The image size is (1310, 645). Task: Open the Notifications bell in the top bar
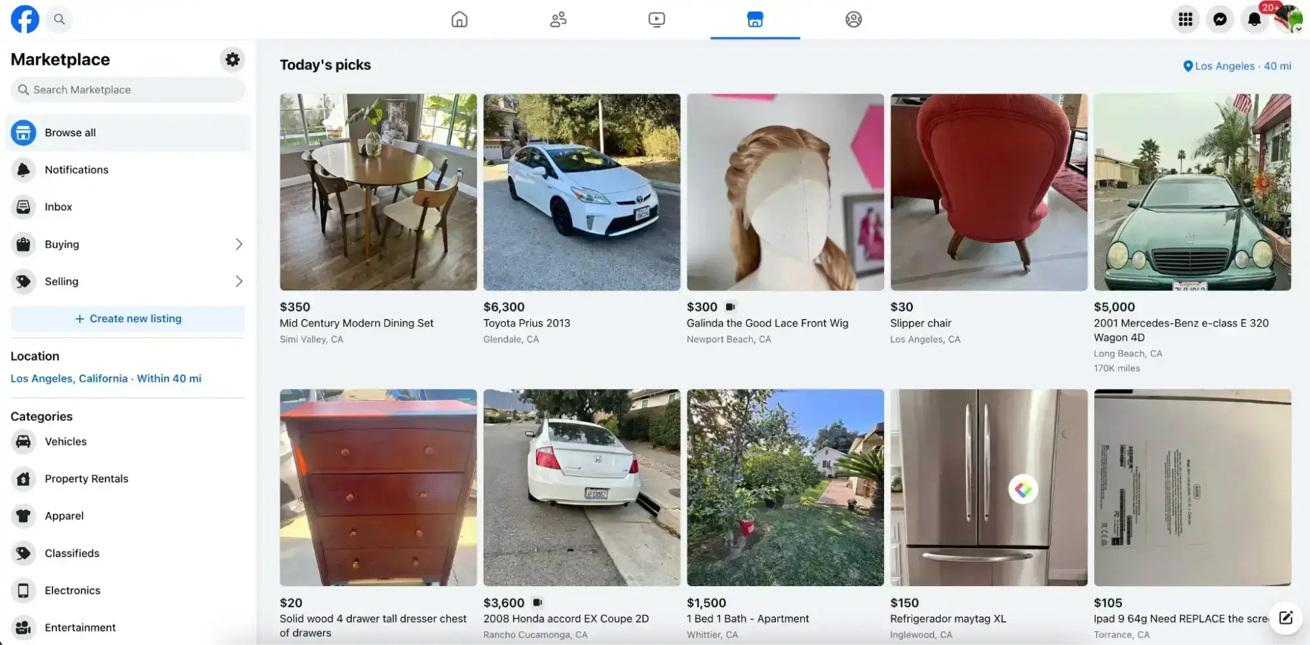pos(1254,19)
